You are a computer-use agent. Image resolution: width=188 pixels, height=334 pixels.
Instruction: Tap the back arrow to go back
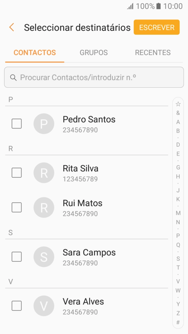pos(11,27)
